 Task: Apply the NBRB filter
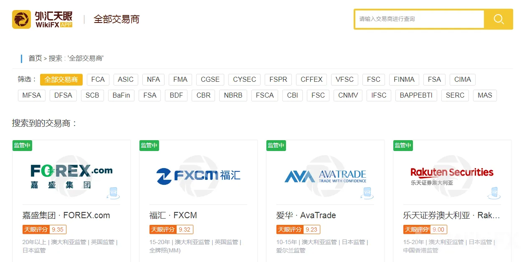(x=233, y=96)
